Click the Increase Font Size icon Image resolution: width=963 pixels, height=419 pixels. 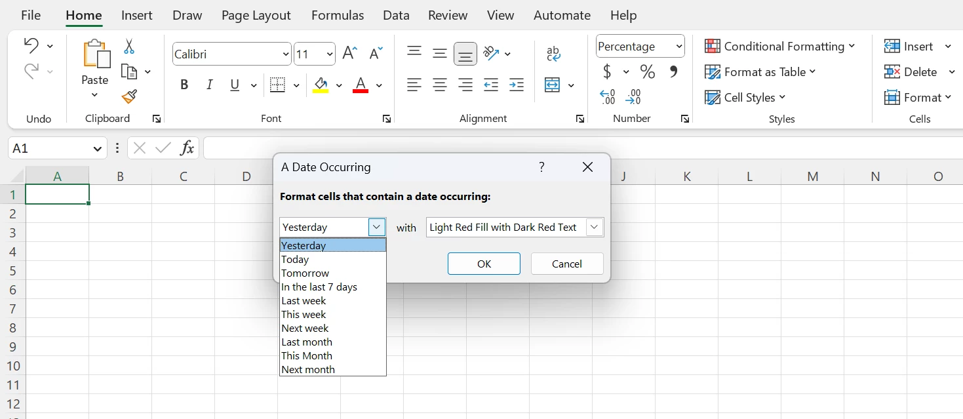(350, 54)
